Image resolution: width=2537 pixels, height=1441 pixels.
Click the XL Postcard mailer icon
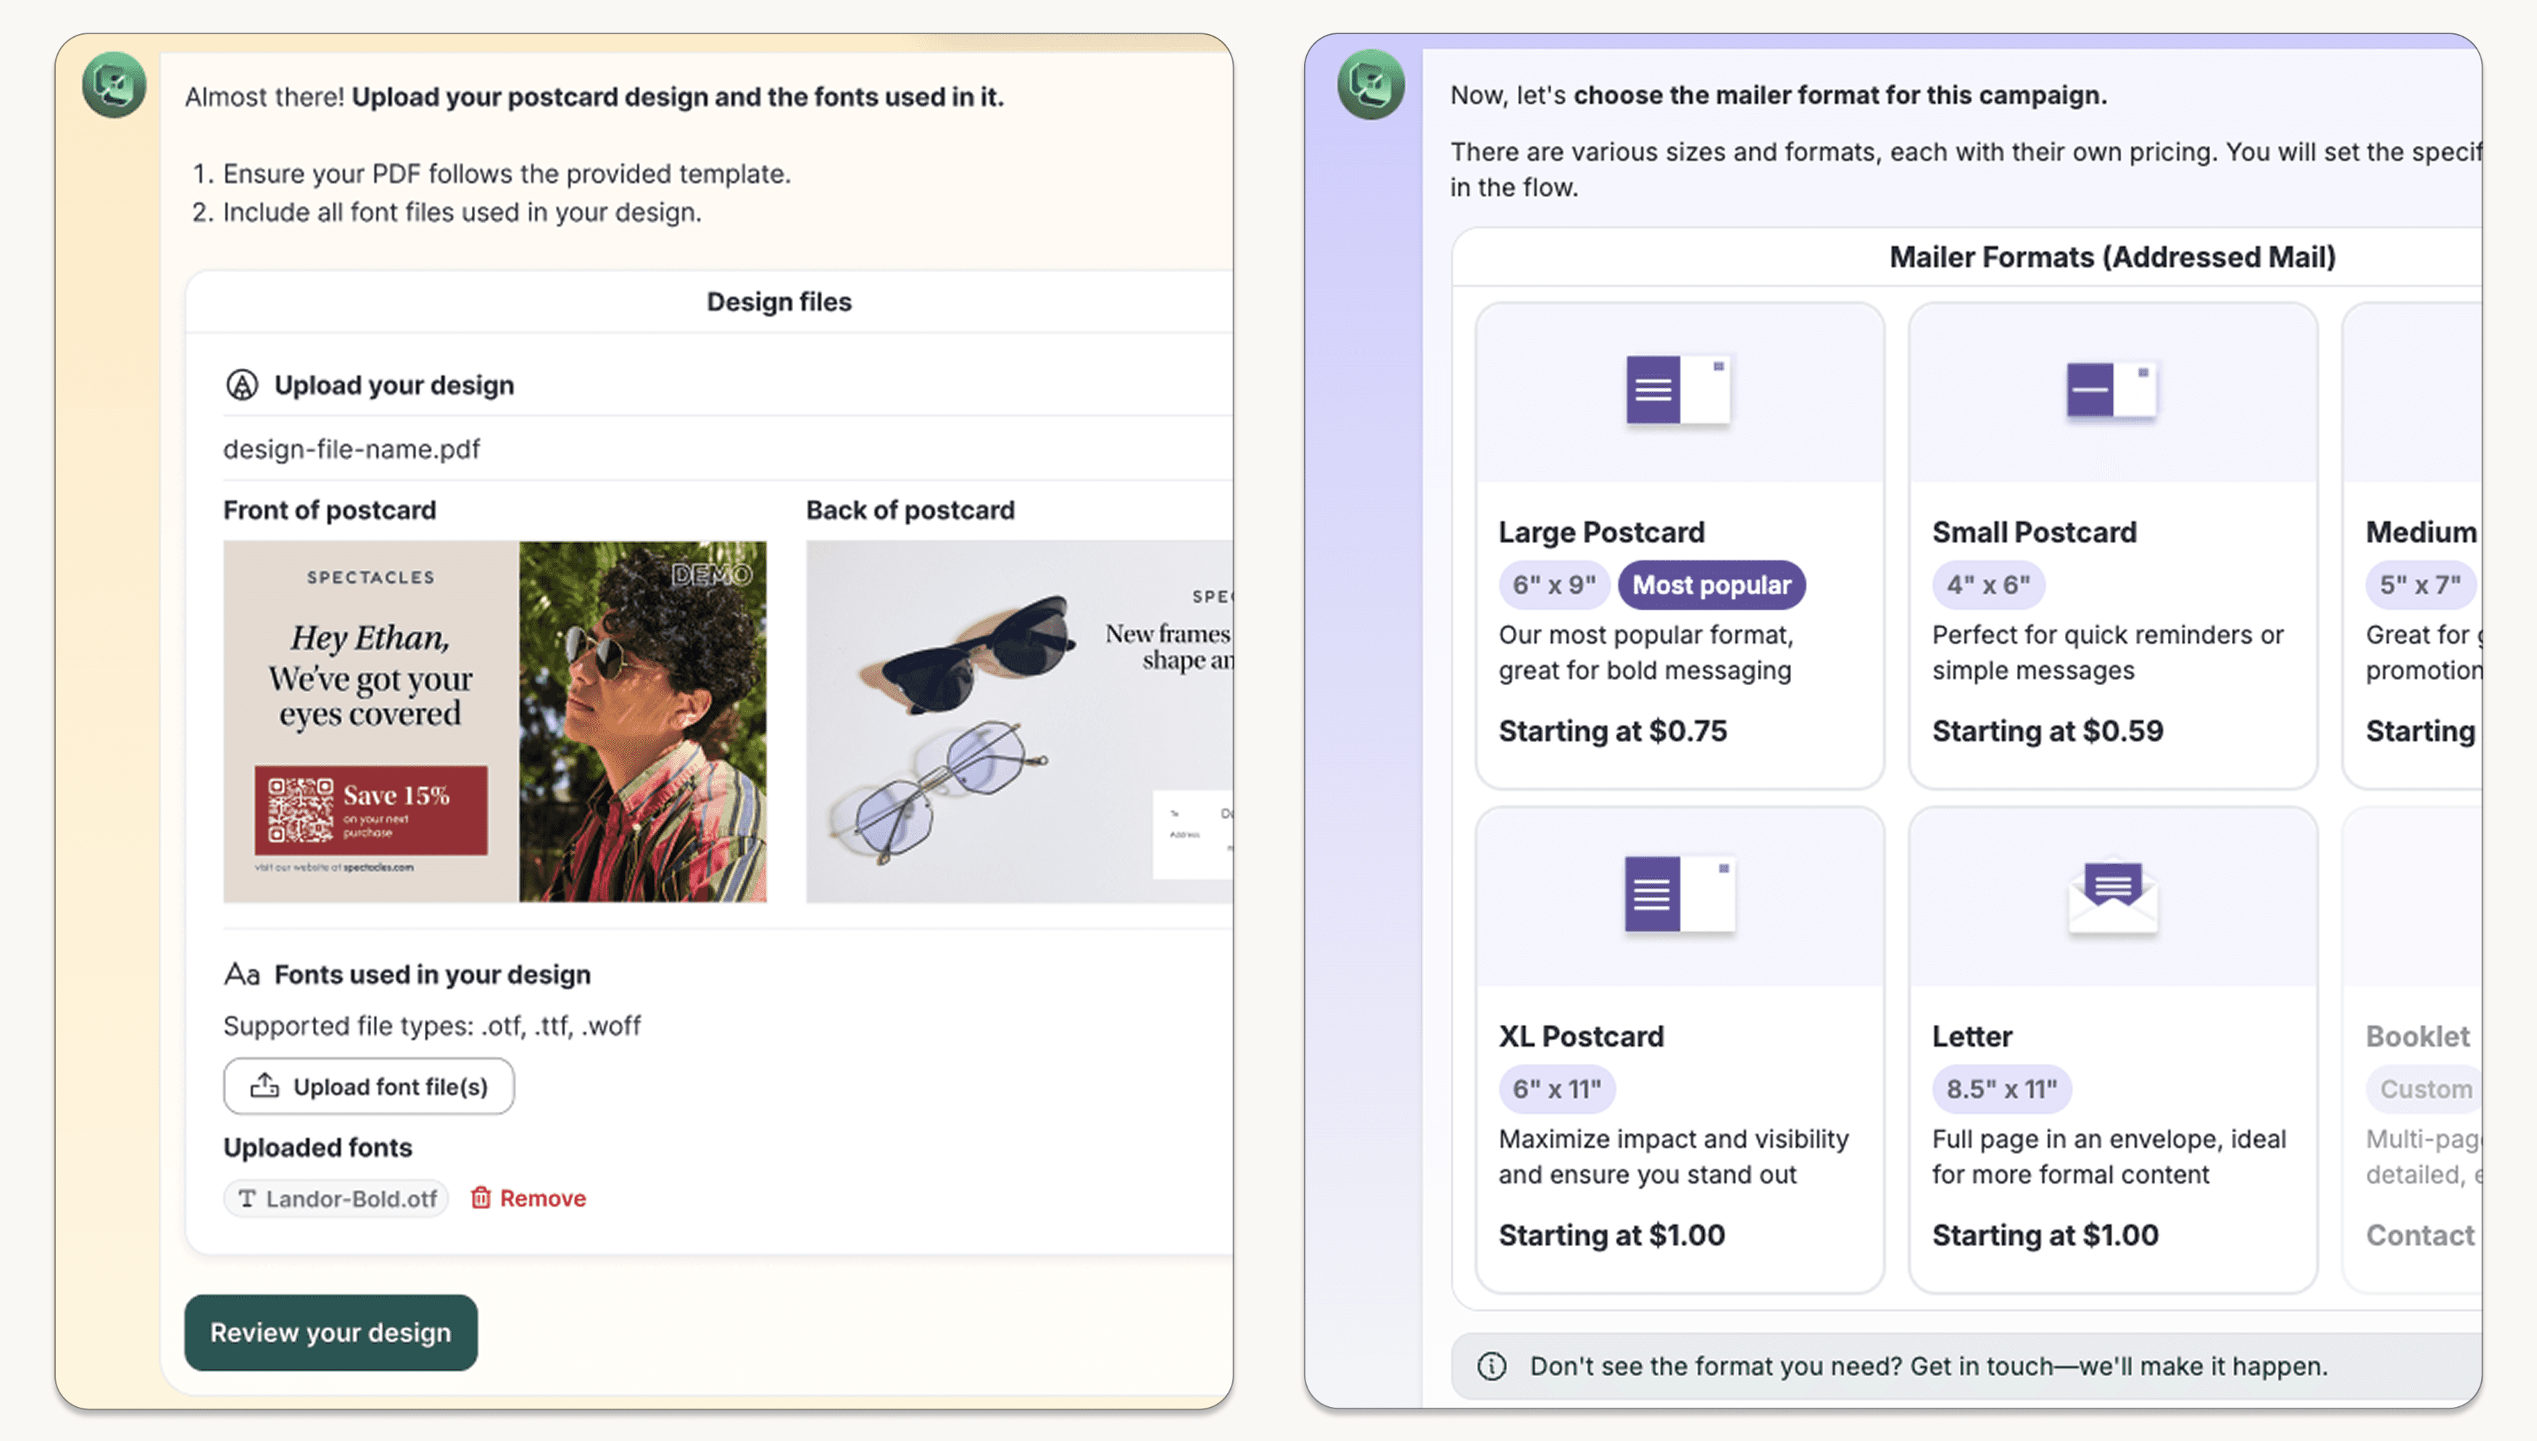pos(1678,894)
